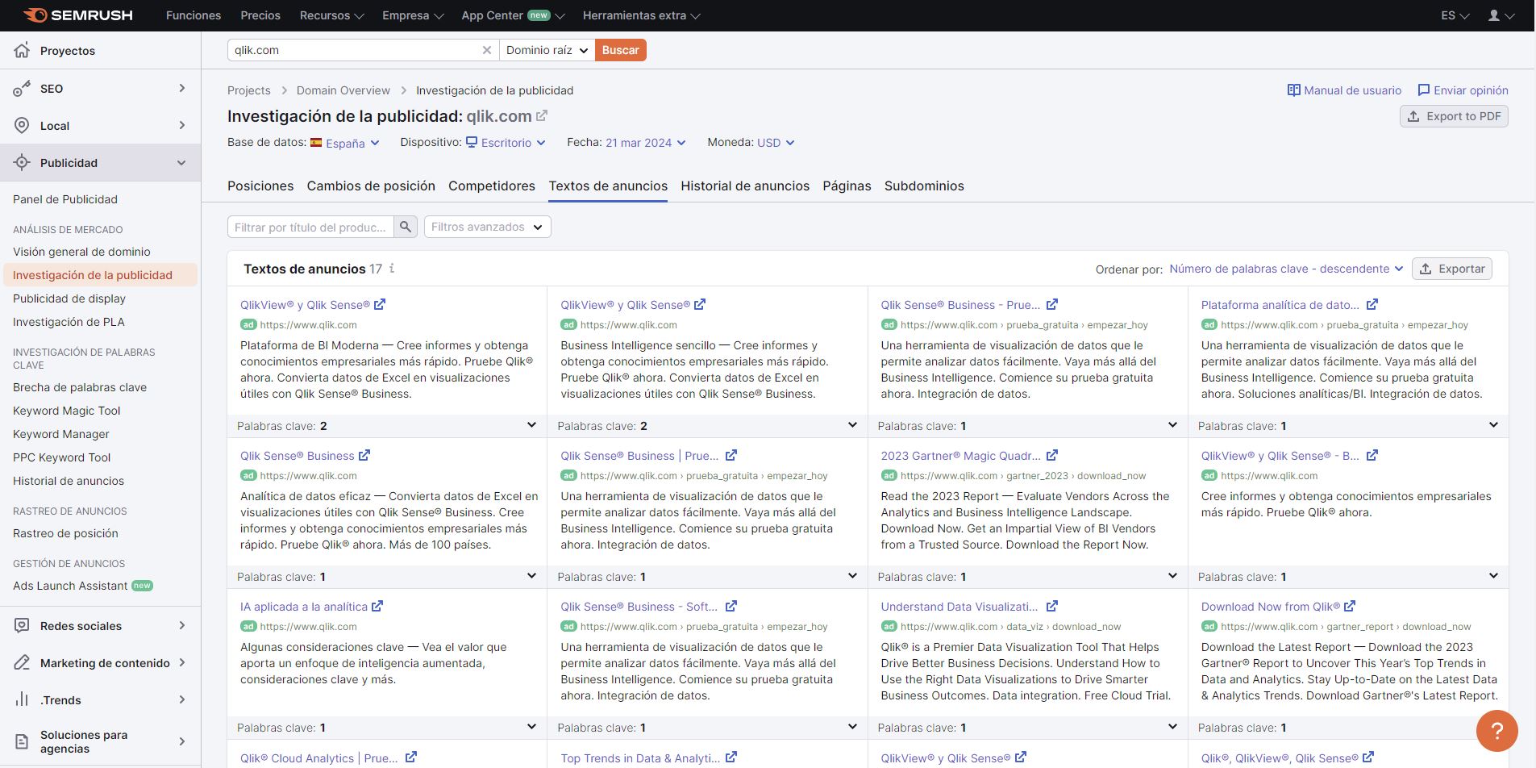Open external link for Top Trends in Data & Analyti... ad
The width and height of the screenshot is (1536, 768).
click(x=731, y=758)
